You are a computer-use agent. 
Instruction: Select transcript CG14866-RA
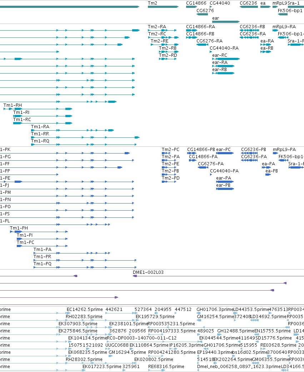click(x=192, y=30)
